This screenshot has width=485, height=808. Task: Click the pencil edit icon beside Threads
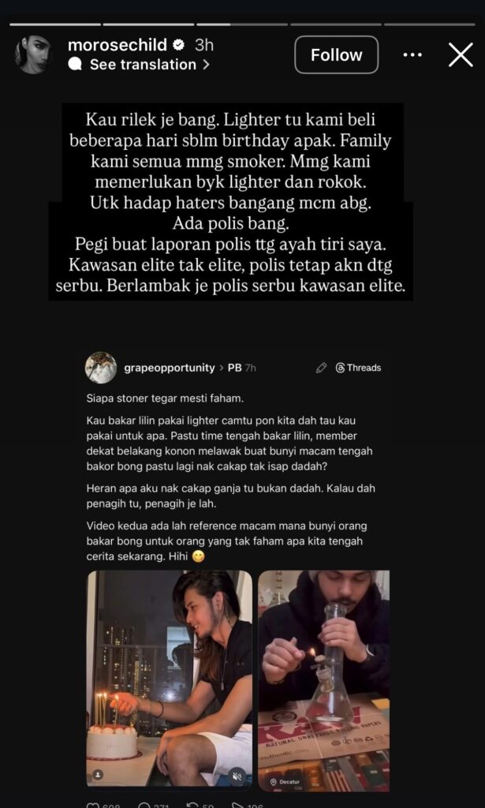pyautogui.click(x=321, y=368)
